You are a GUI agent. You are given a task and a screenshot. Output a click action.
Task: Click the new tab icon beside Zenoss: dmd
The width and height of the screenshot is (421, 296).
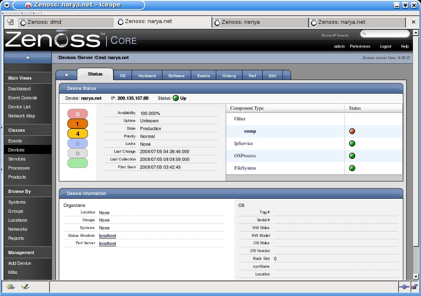(x=10, y=22)
